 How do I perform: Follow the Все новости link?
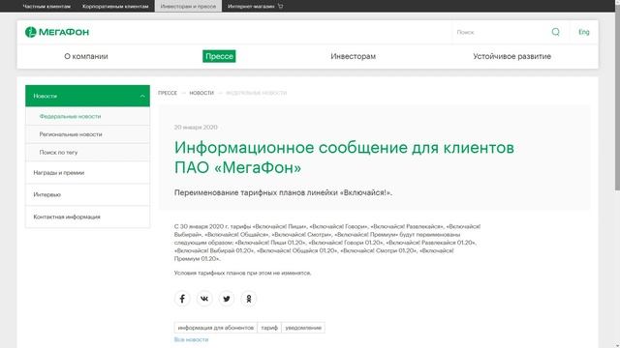pyautogui.click(x=191, y=339)
